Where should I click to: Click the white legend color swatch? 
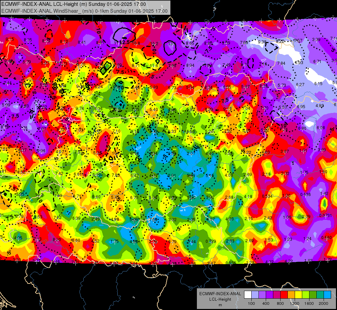pyautogui.click(x=248, y=295)
